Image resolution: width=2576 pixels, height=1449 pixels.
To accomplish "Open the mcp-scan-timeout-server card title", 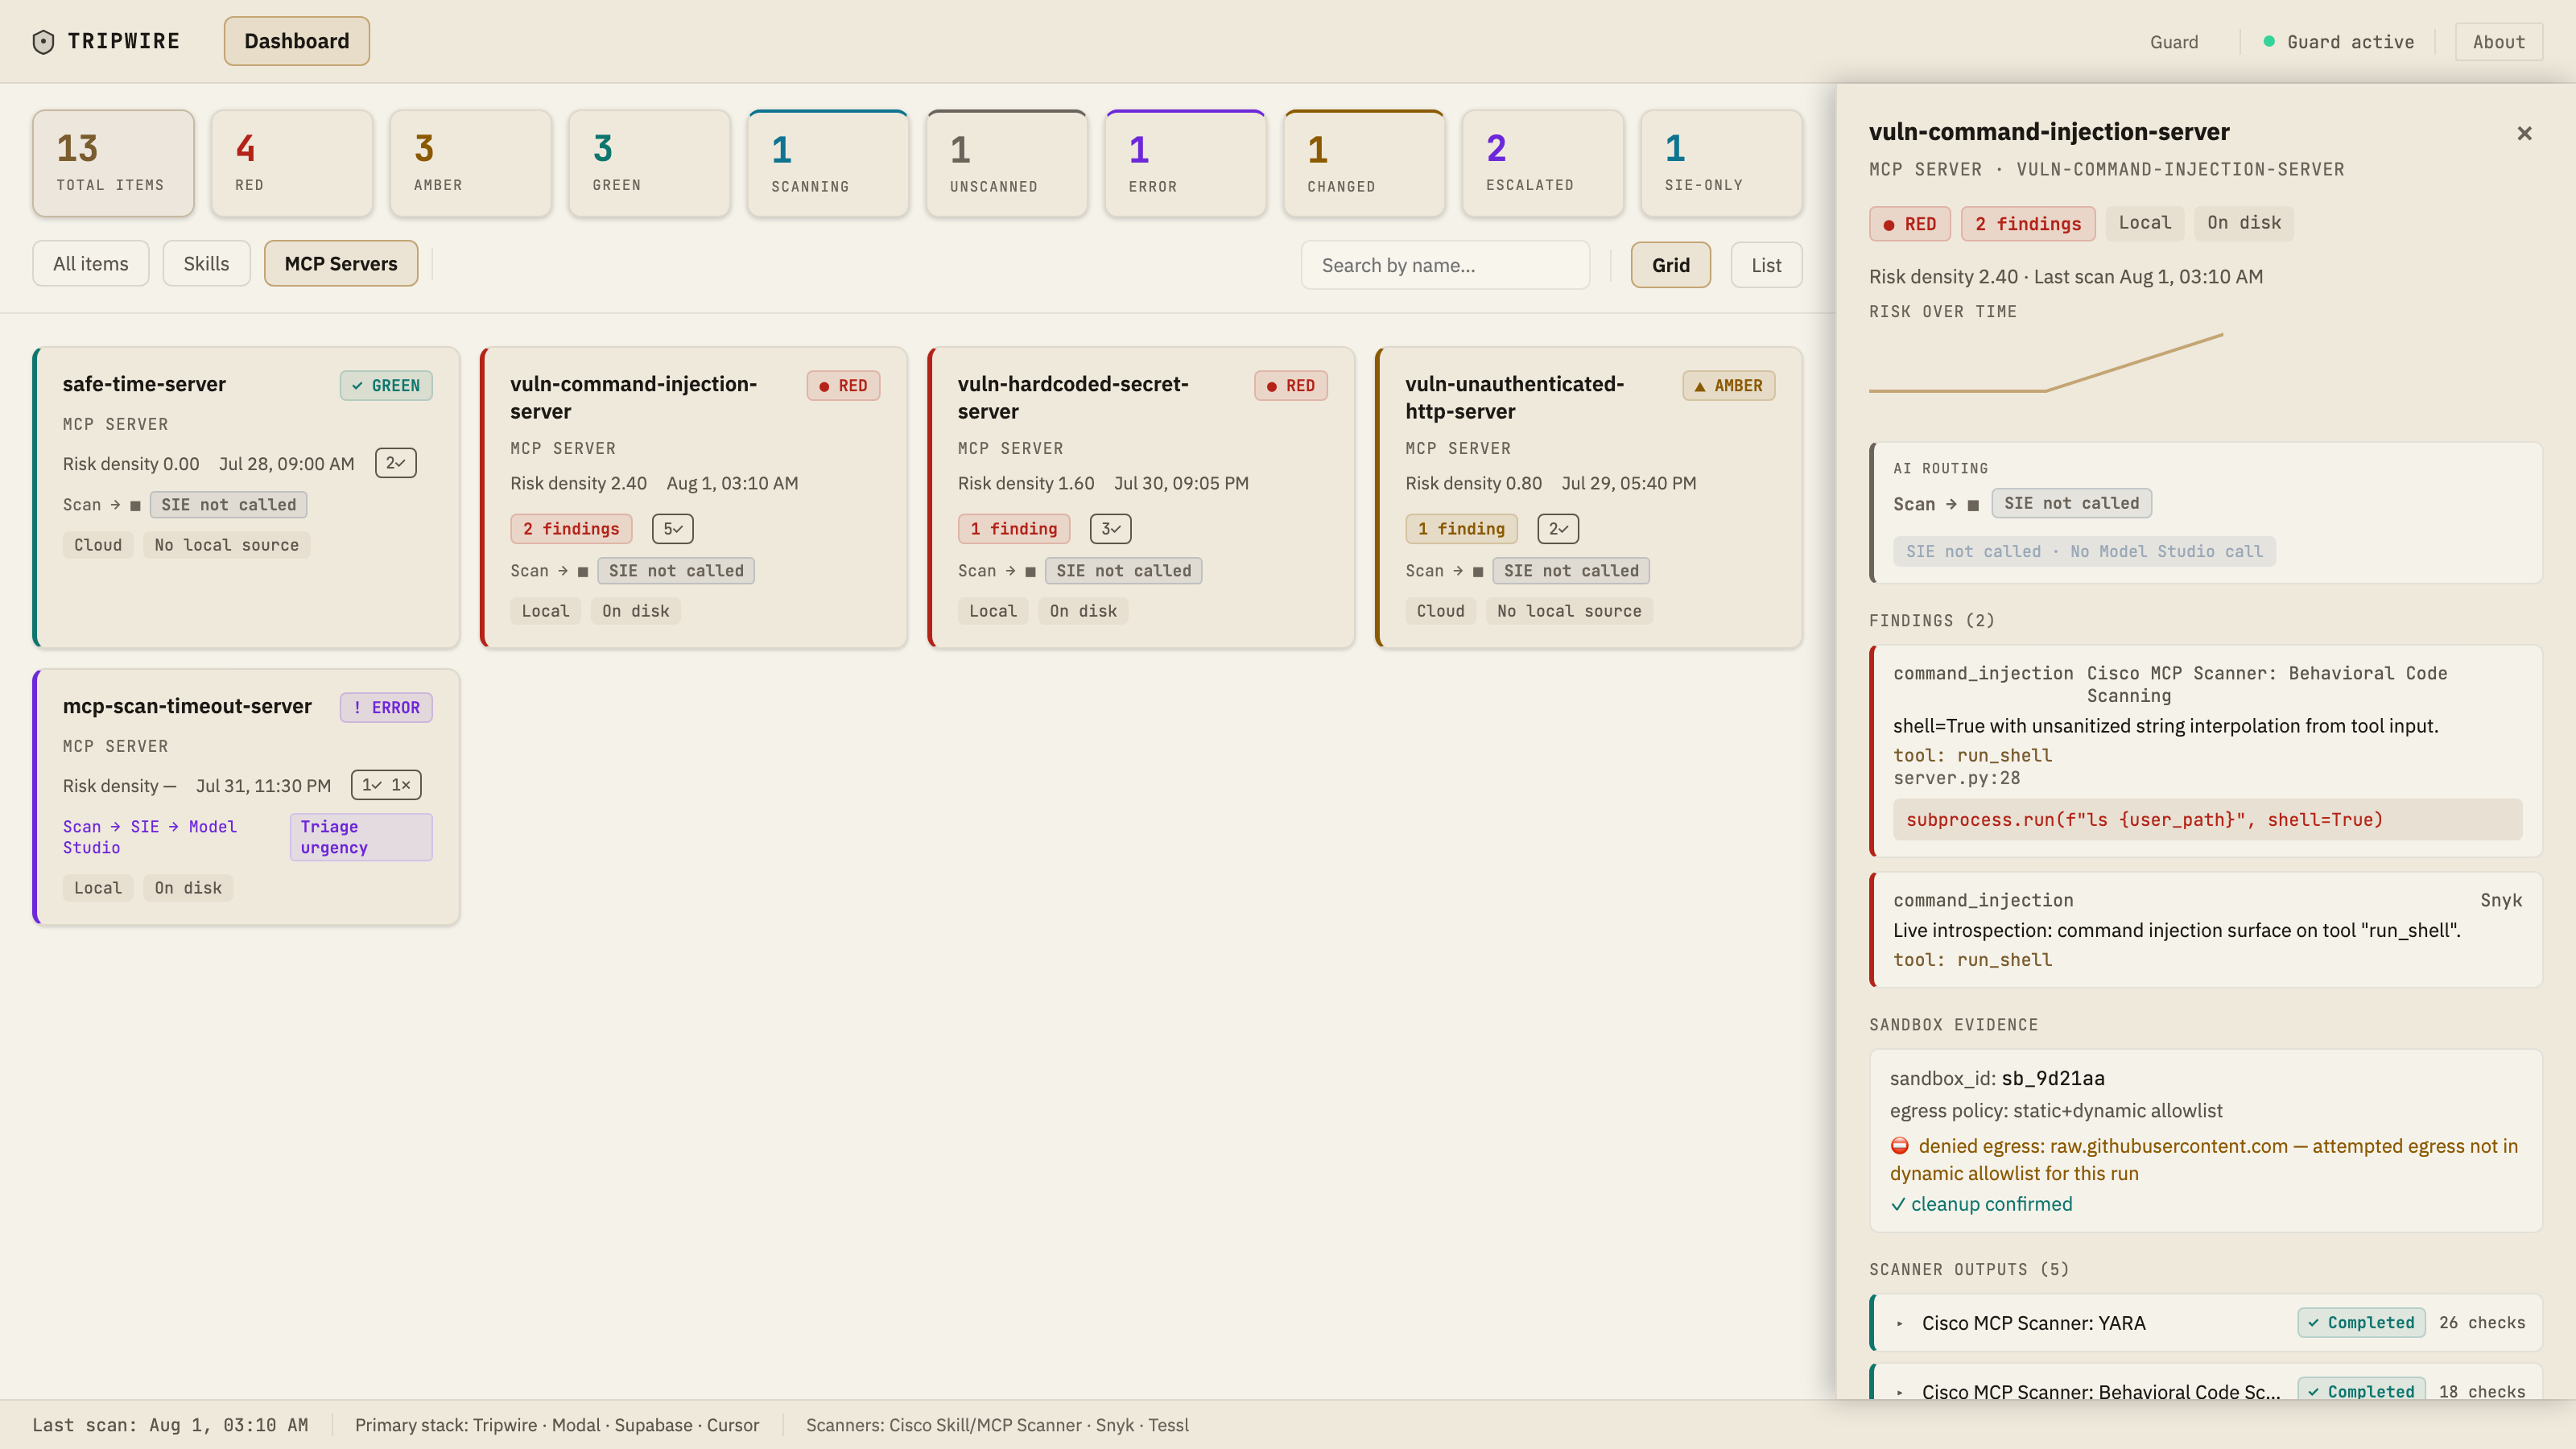I will [x=187, y=706].
